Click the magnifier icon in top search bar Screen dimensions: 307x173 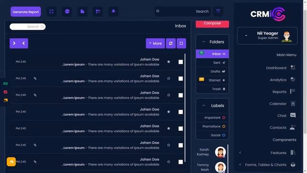158,11
